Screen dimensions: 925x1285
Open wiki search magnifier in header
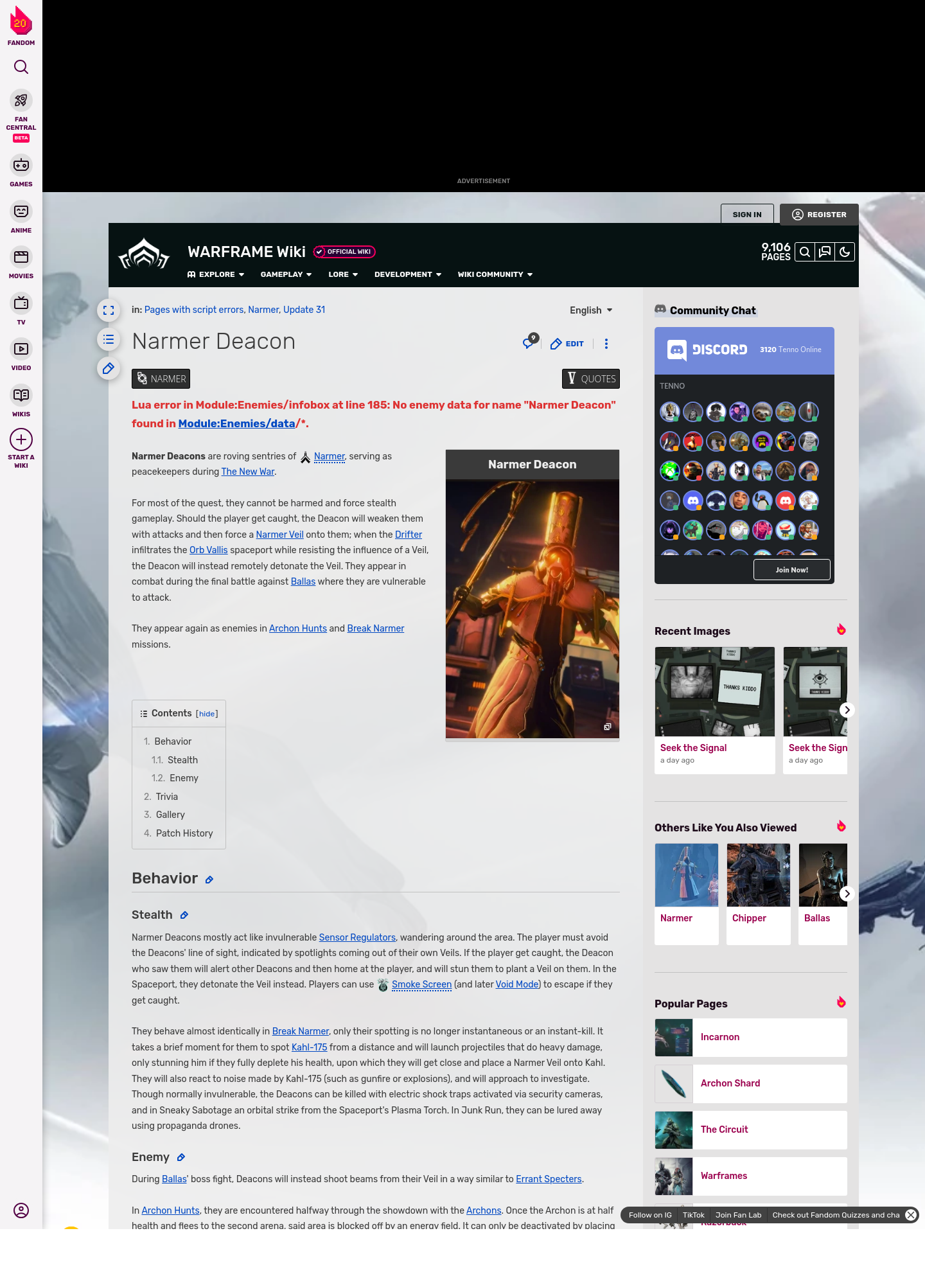pos(805,252)
